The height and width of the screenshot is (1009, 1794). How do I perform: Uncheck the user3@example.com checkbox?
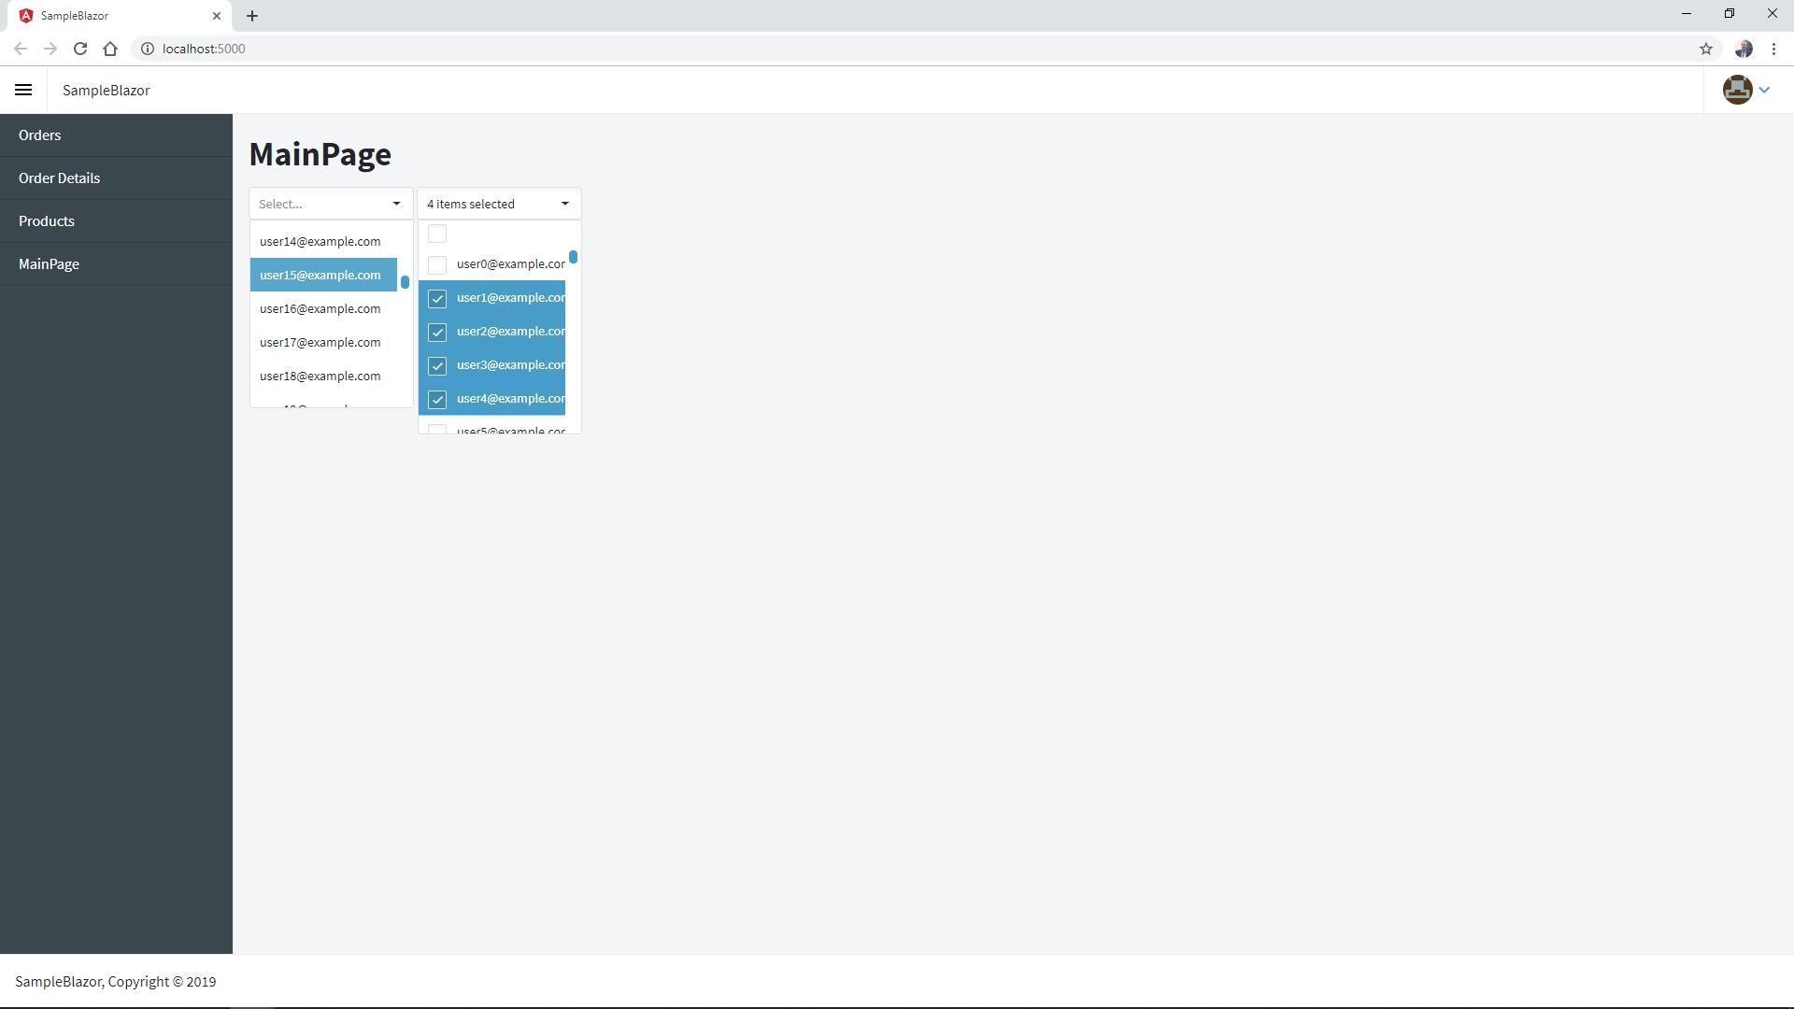tap(437, 366)
